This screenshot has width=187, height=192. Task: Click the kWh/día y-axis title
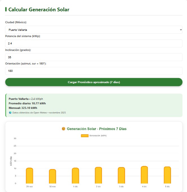[11, 161]
